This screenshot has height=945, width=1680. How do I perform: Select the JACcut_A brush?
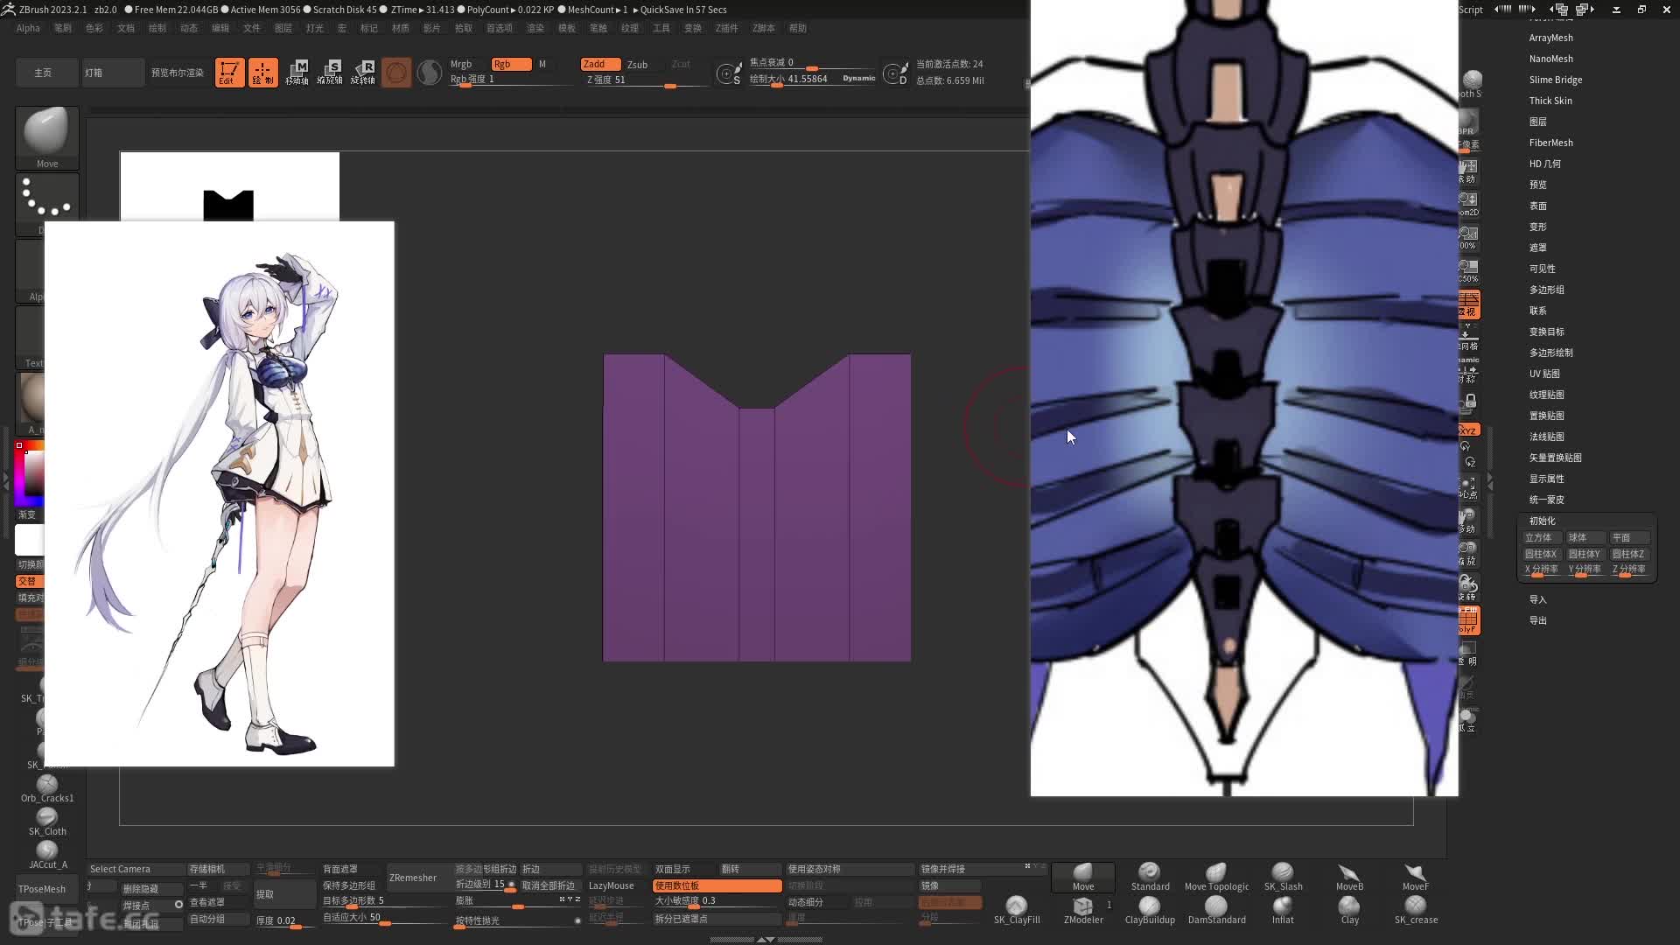47,855
